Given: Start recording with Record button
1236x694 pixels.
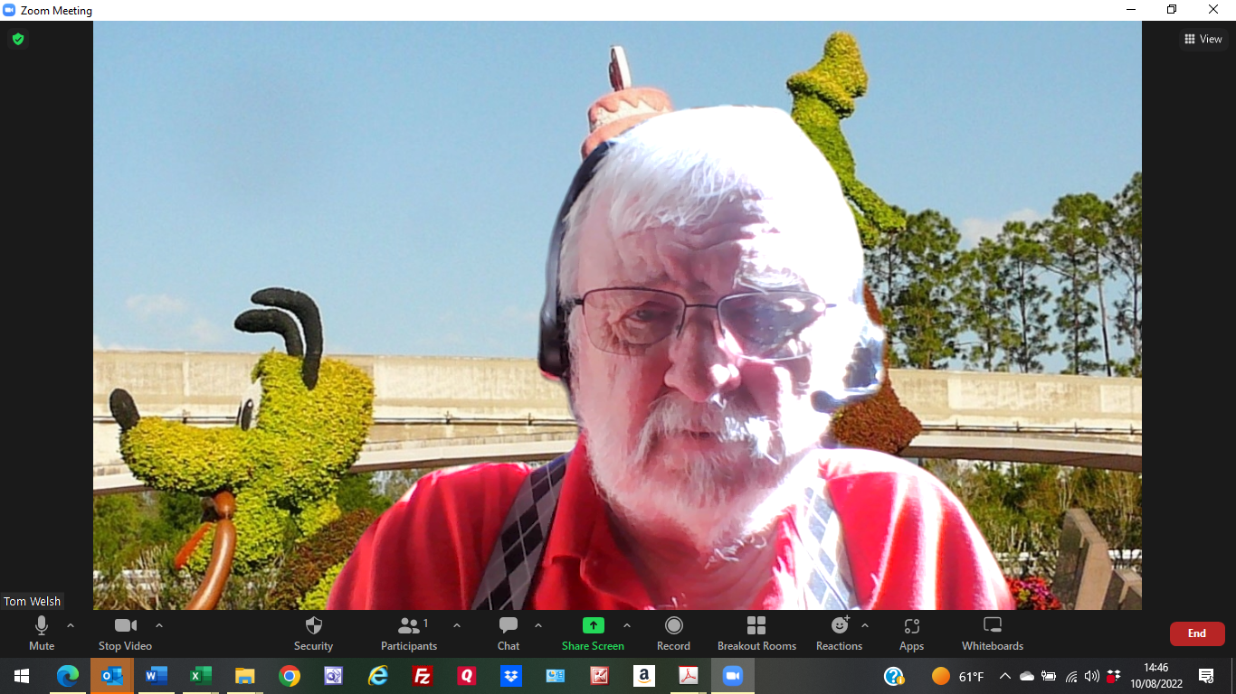Looking at the screenshot, I should (x=673, y=633).
